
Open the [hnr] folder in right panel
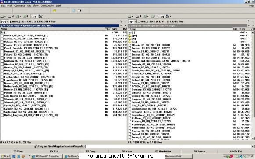coord(134,42)
